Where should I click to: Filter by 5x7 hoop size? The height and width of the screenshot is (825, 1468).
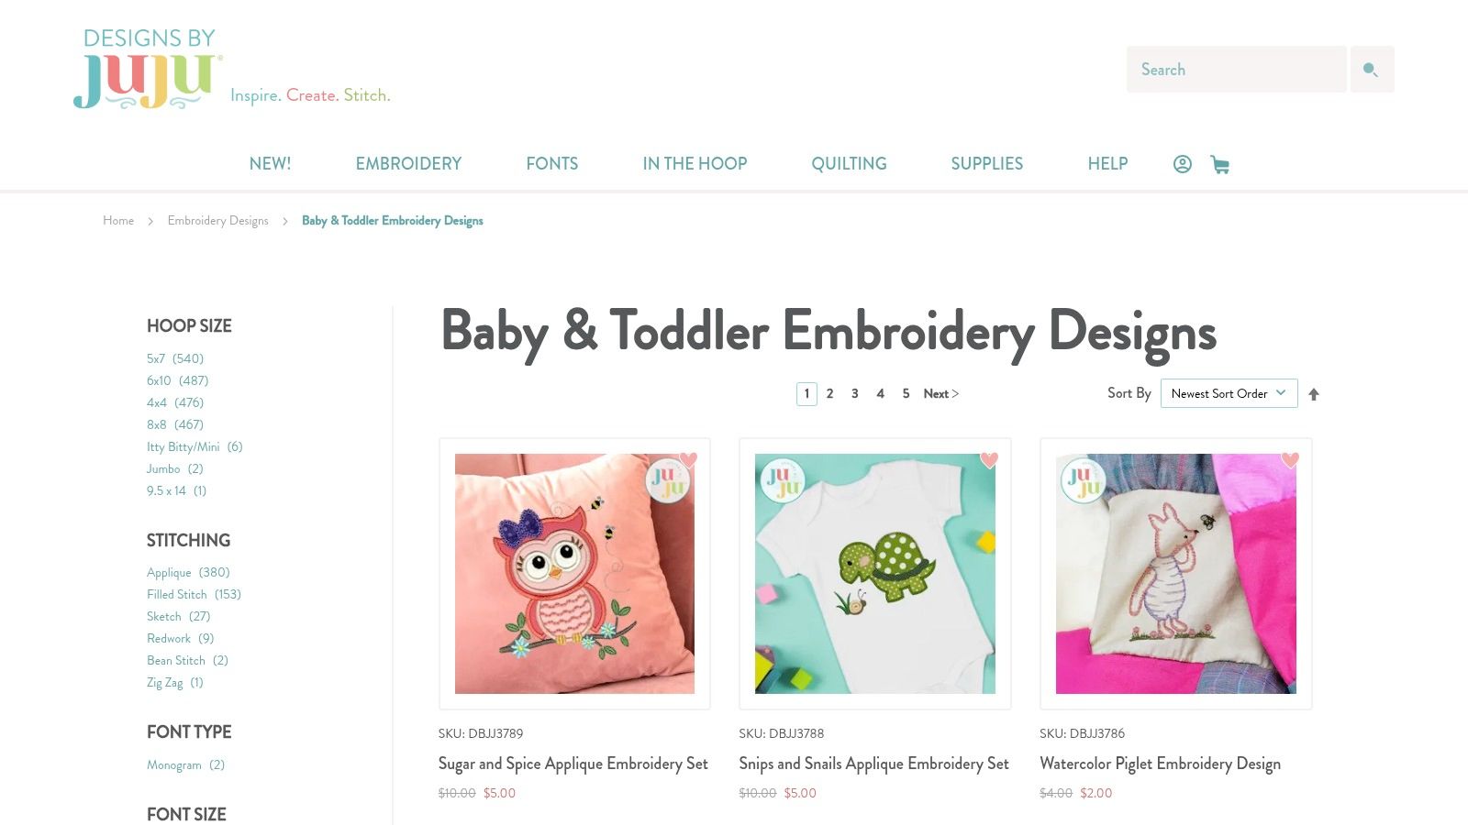click(x=175, y=358)
